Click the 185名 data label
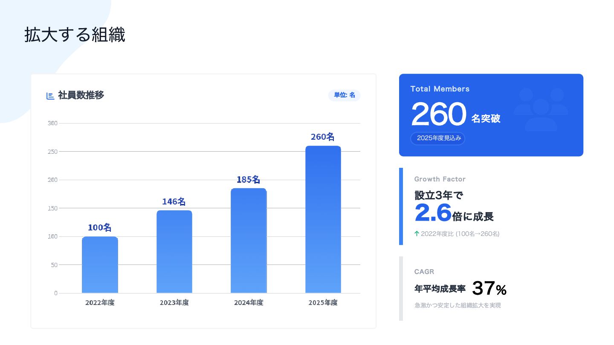The image size is (614, 345). click(249, 179)
